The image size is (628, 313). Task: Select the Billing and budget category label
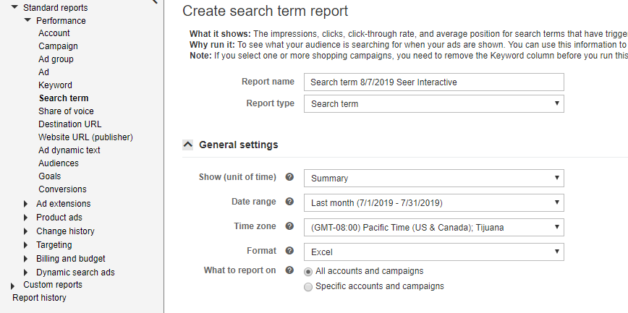click(71, 259)
